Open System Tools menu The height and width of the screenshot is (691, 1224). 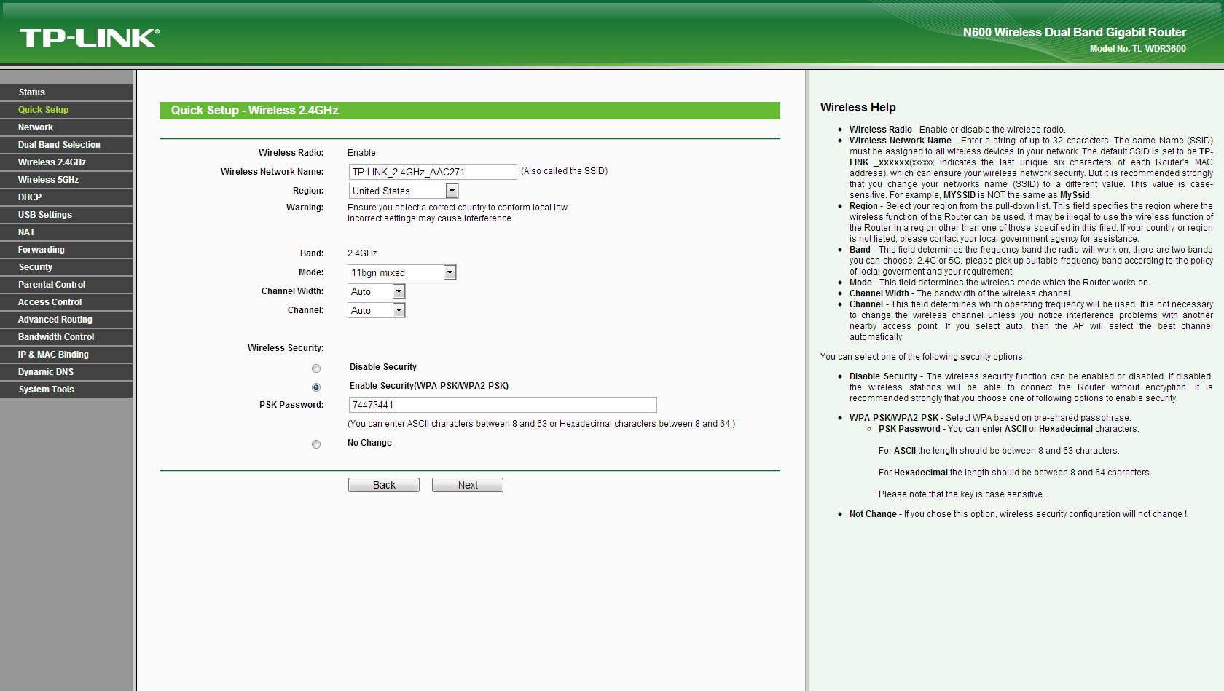(66, 390)
